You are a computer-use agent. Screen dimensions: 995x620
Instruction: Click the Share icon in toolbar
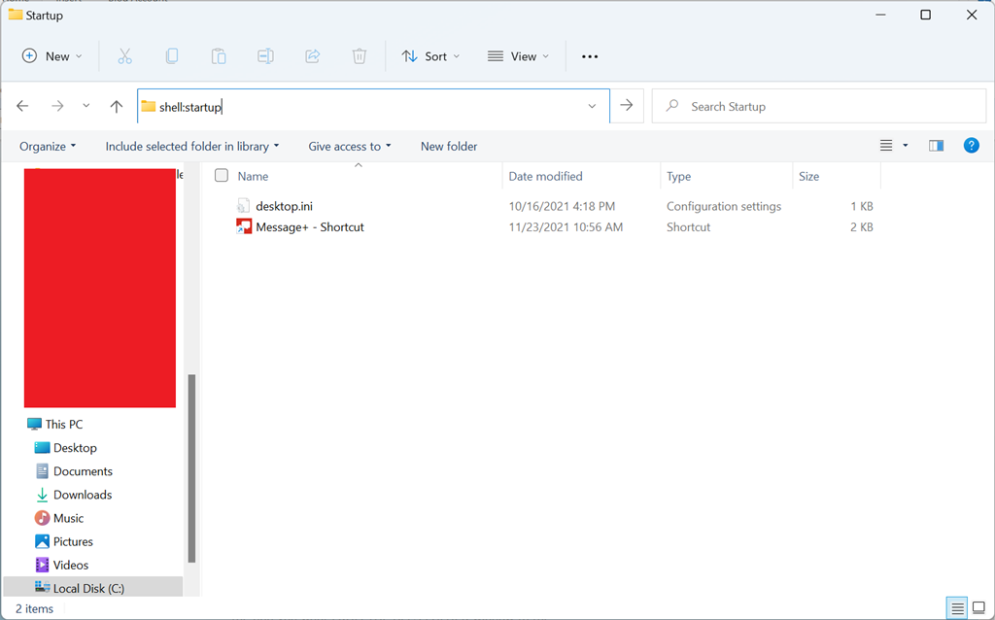[313, 56]
